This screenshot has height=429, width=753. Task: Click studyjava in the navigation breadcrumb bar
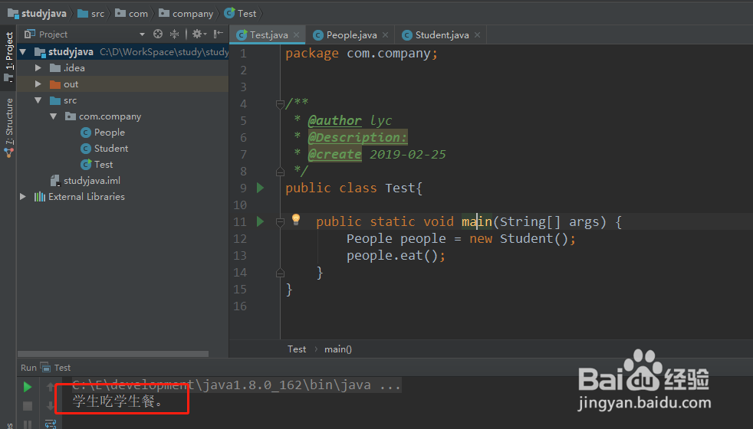coord(37,14)
